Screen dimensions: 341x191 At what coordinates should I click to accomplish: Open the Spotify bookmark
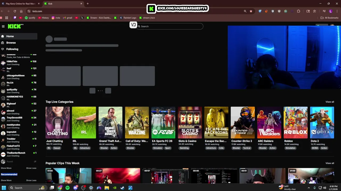tap(30, 18)
